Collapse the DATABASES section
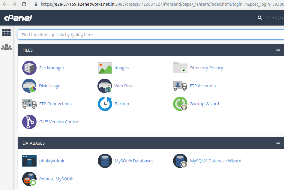The height and width of the screenshot is (190, 284). (278, 143)
